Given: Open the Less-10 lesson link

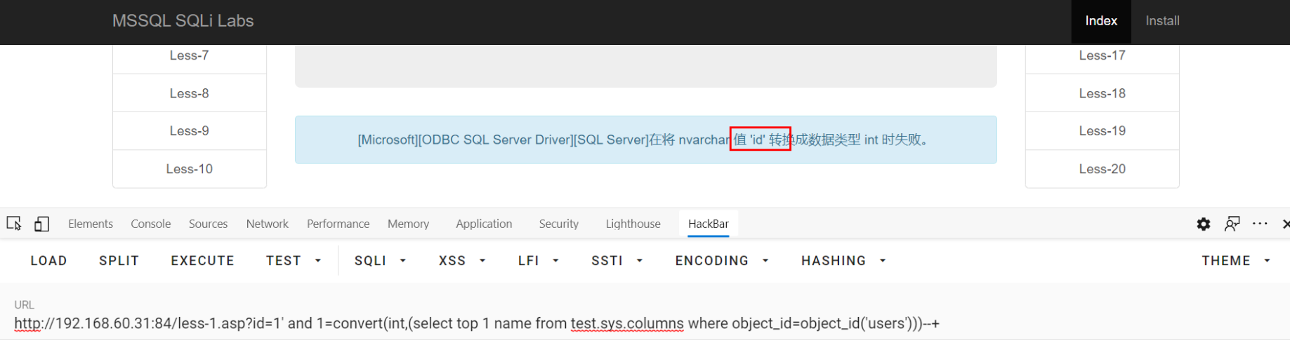Looking at the screenshot, I should tap(190, 169).
